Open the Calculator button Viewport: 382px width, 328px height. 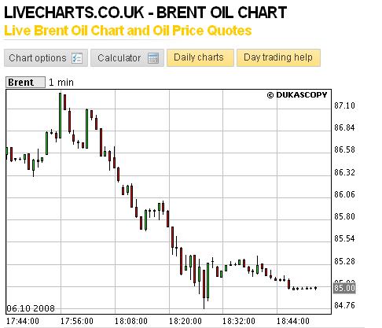click(x=127, y=57)
